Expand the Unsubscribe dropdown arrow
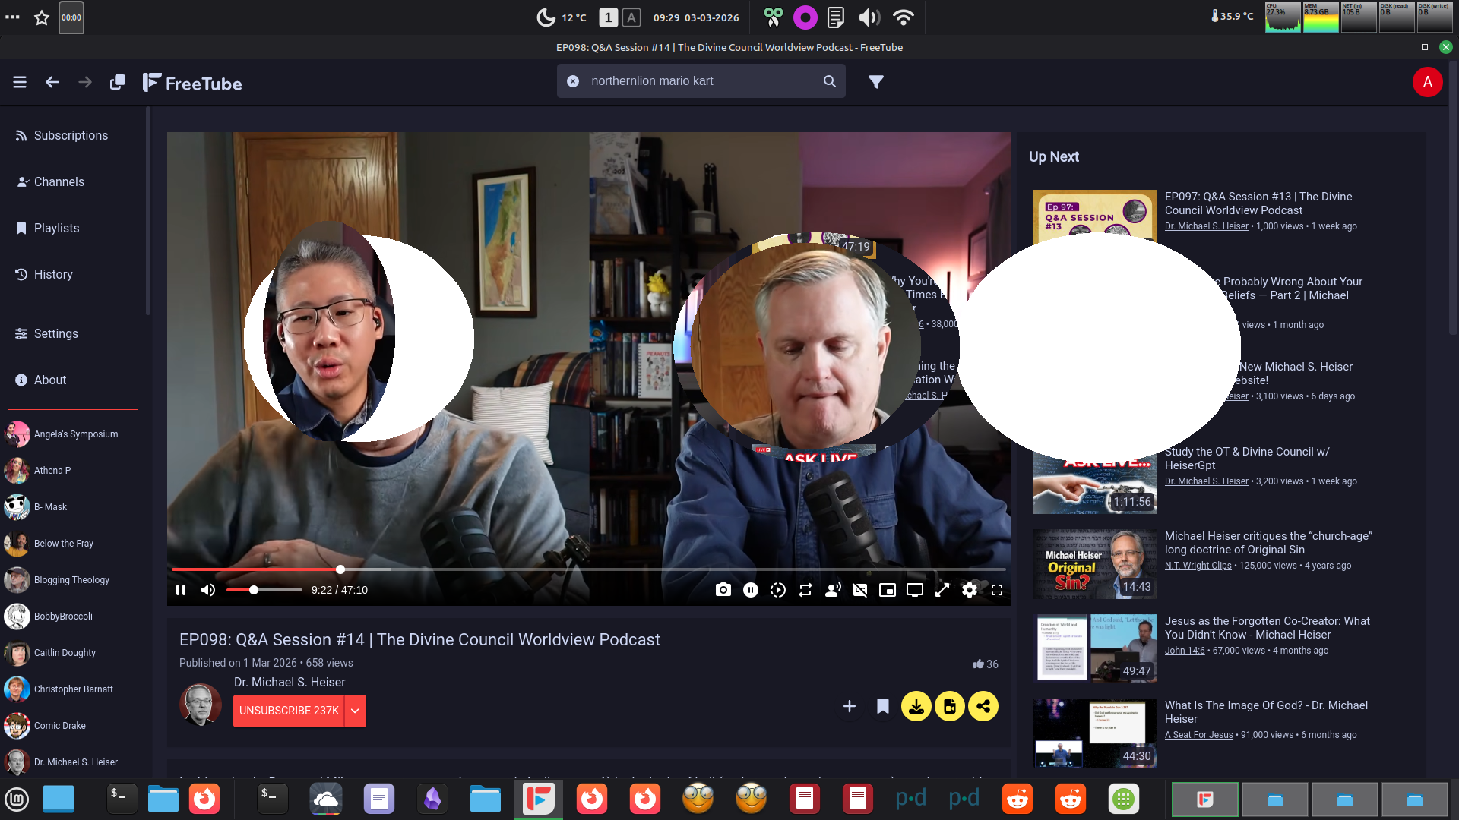Viewport: 1459px width, 820px height. (x=355, y=711)
